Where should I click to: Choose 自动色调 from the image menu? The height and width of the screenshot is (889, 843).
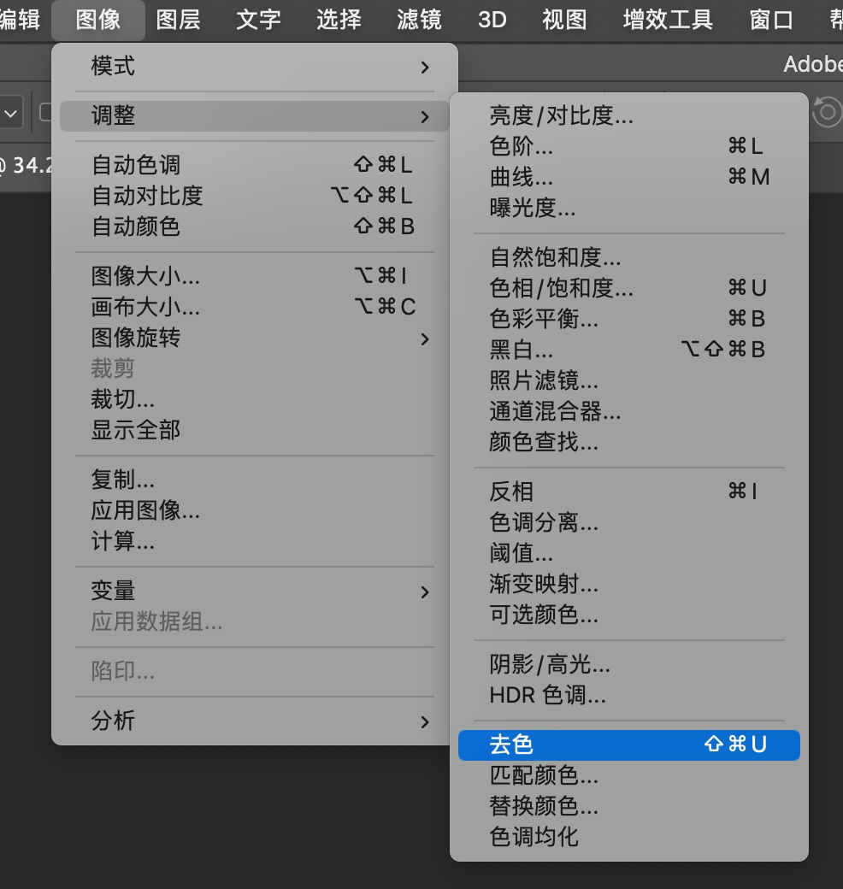coord(255,165)
